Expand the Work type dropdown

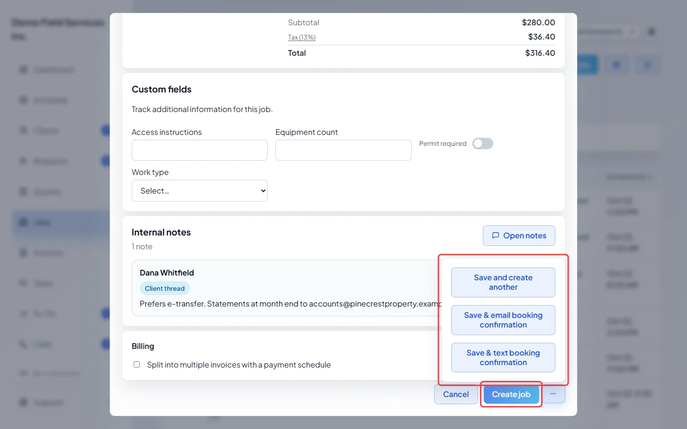click(x=199, y=191)
